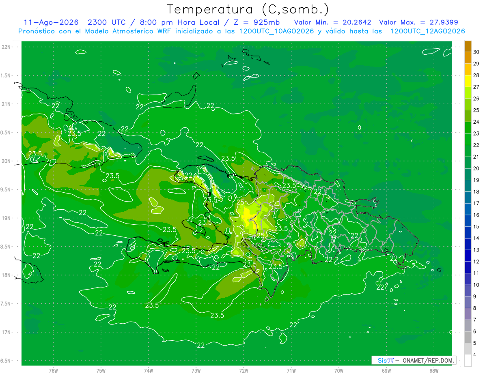The height and width of the screenshot is (376, 487).
Task: Click the color scale label '28'
Action: pyautogui.click(x=476, y=75)
